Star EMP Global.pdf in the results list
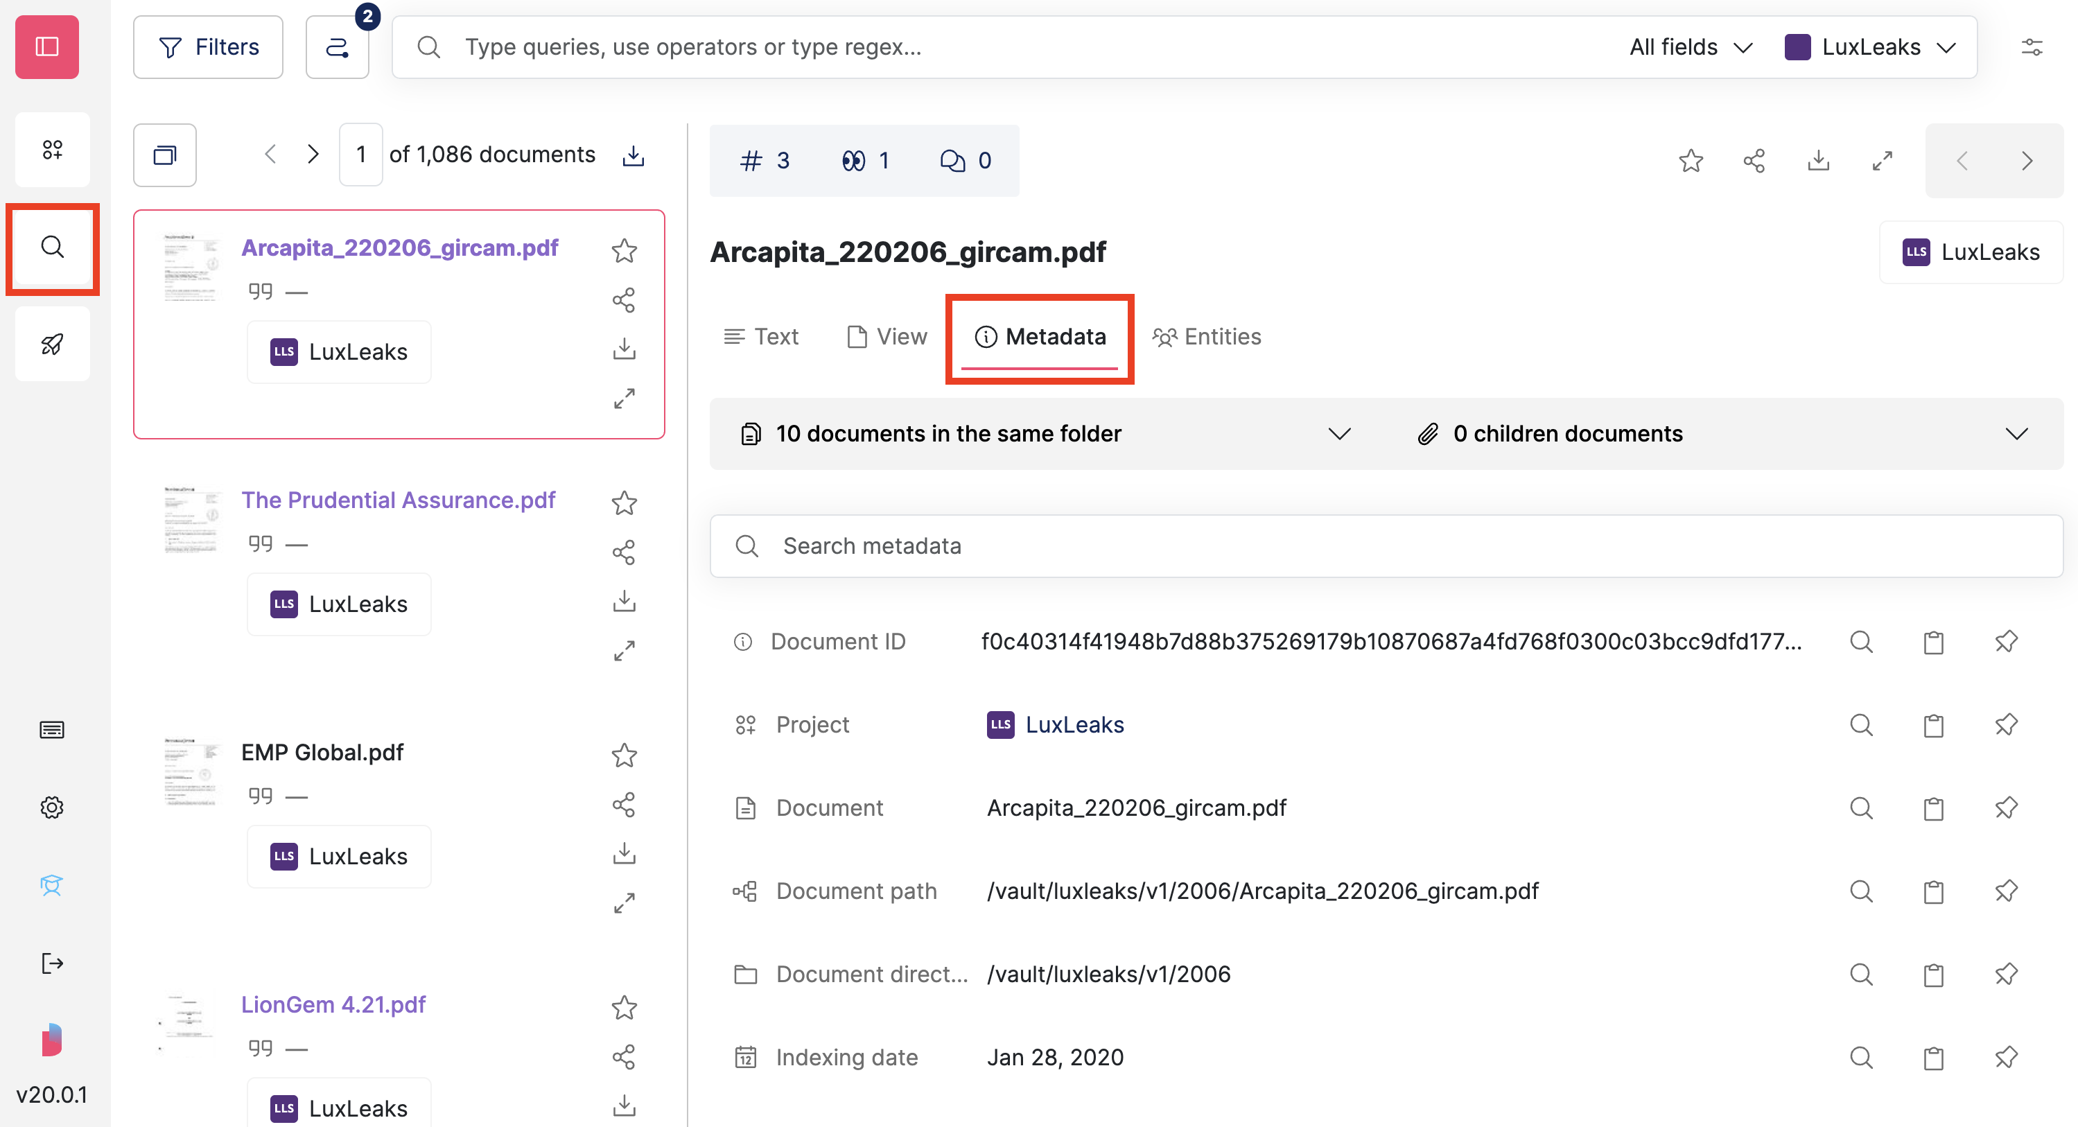The height and width of the screenshot is (1127, 2078). pyautogui.click(x=624, y=756)
